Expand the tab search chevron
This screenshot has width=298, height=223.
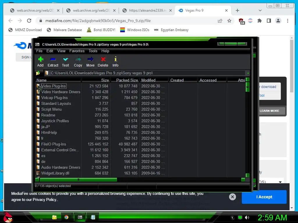(260, 10)
